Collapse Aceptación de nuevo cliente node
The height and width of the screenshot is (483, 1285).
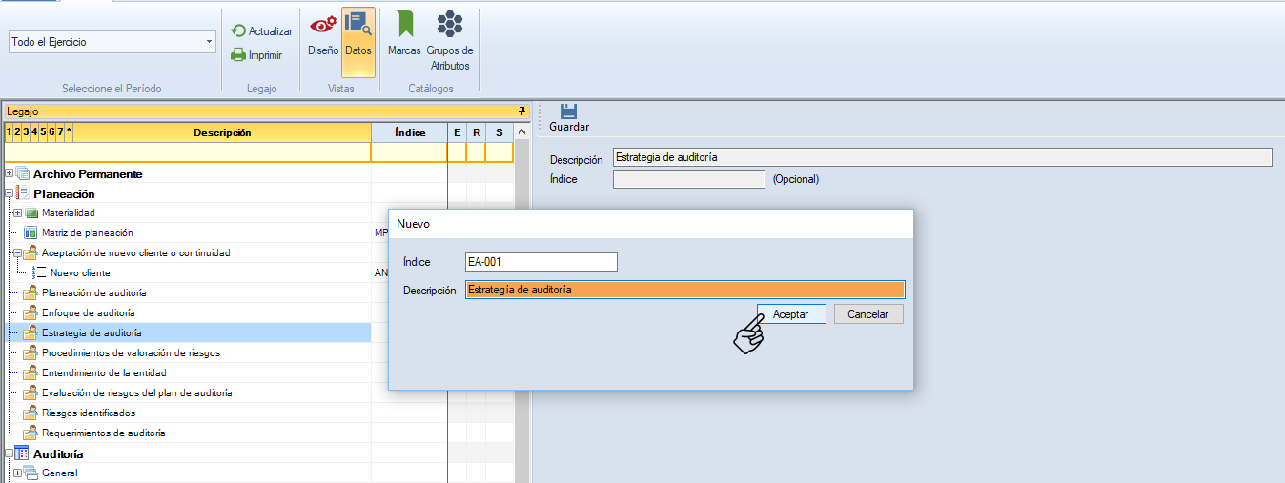click(17, 253)
